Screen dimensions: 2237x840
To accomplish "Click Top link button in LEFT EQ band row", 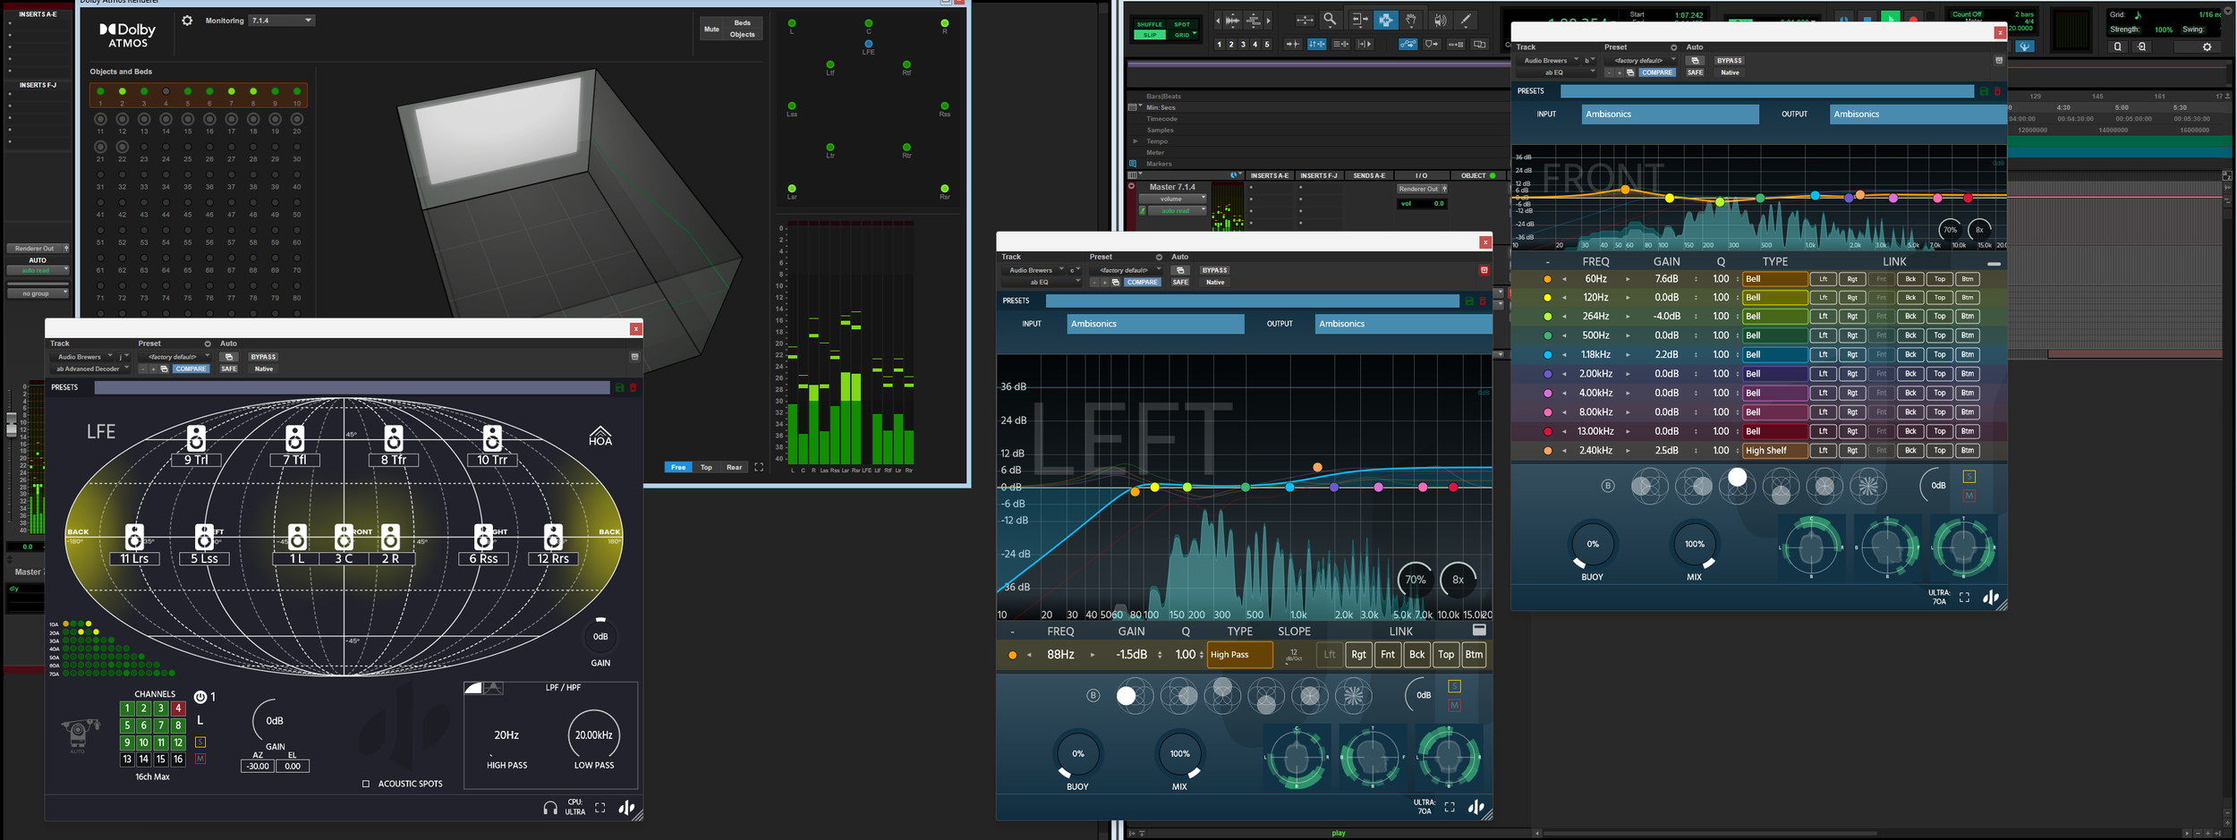I will coord(1446,655).
